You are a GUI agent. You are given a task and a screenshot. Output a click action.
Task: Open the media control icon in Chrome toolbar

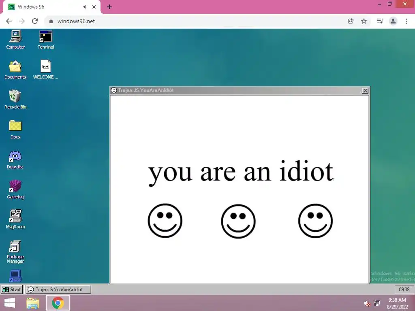pos(380,21)
